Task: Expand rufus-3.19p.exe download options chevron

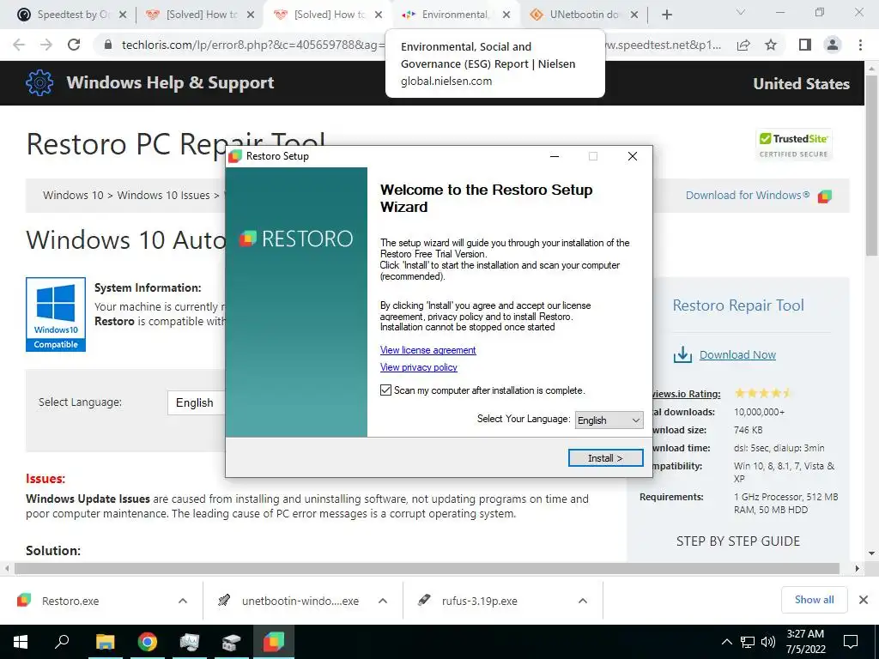Action: [583, 601]
